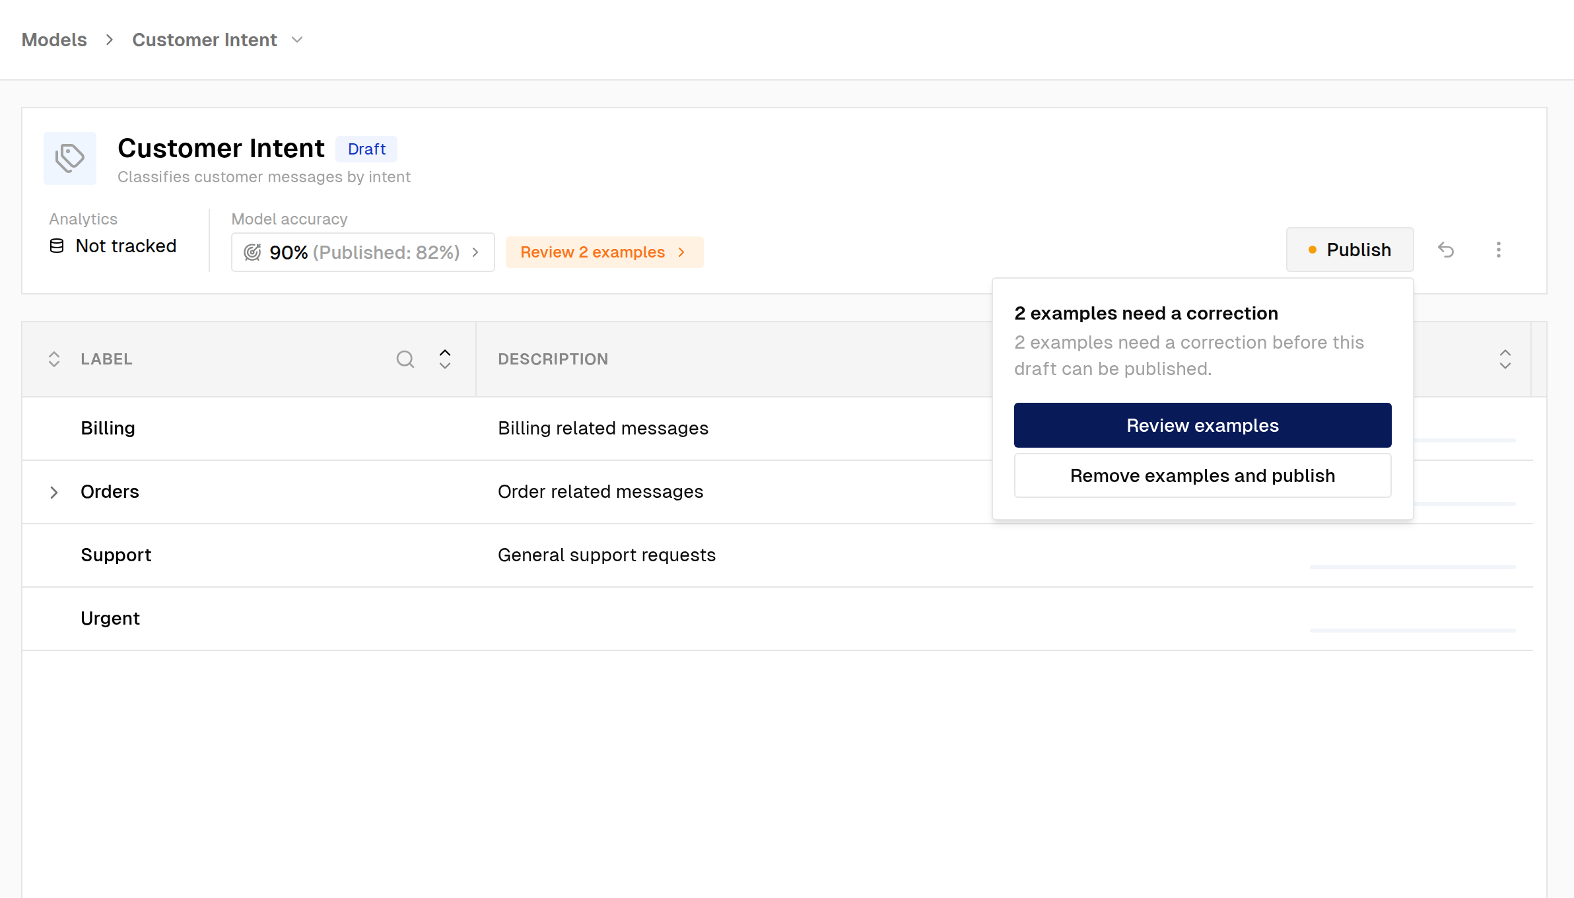Sort using arrows right of the search icon

[445, 359]
